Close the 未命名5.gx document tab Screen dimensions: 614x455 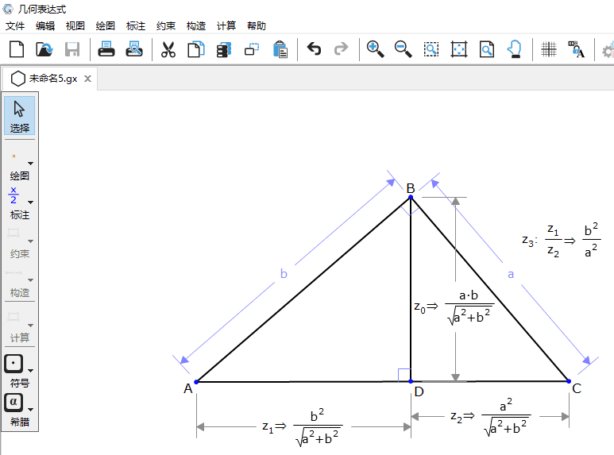(87, 79)
